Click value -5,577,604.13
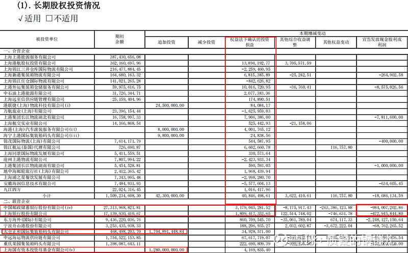 click(256, 184)
